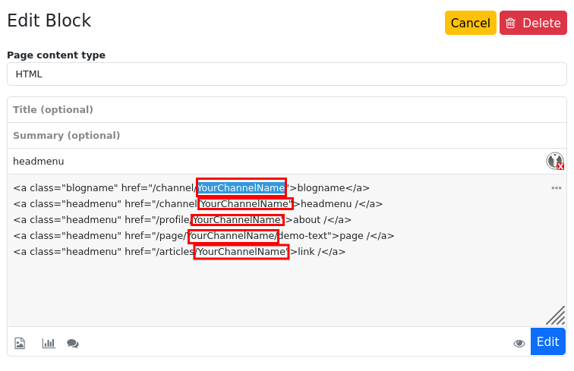Click YourChannelName in the profile href line
574x371 pixels.
[x=237, y=220]
